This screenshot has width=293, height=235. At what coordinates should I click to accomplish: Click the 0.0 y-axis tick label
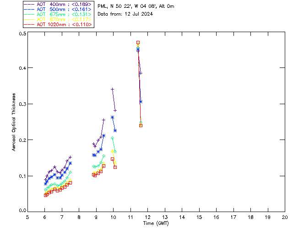pos(22,211)
